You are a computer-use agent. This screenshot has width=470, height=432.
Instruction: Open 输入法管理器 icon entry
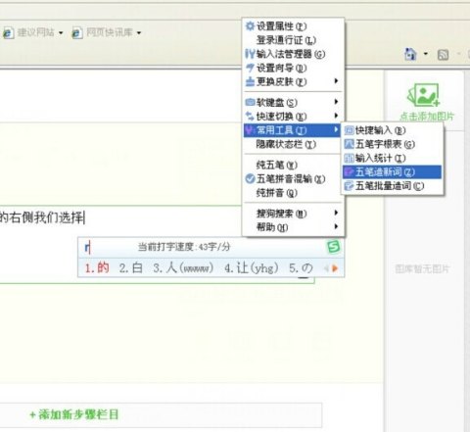250,54
